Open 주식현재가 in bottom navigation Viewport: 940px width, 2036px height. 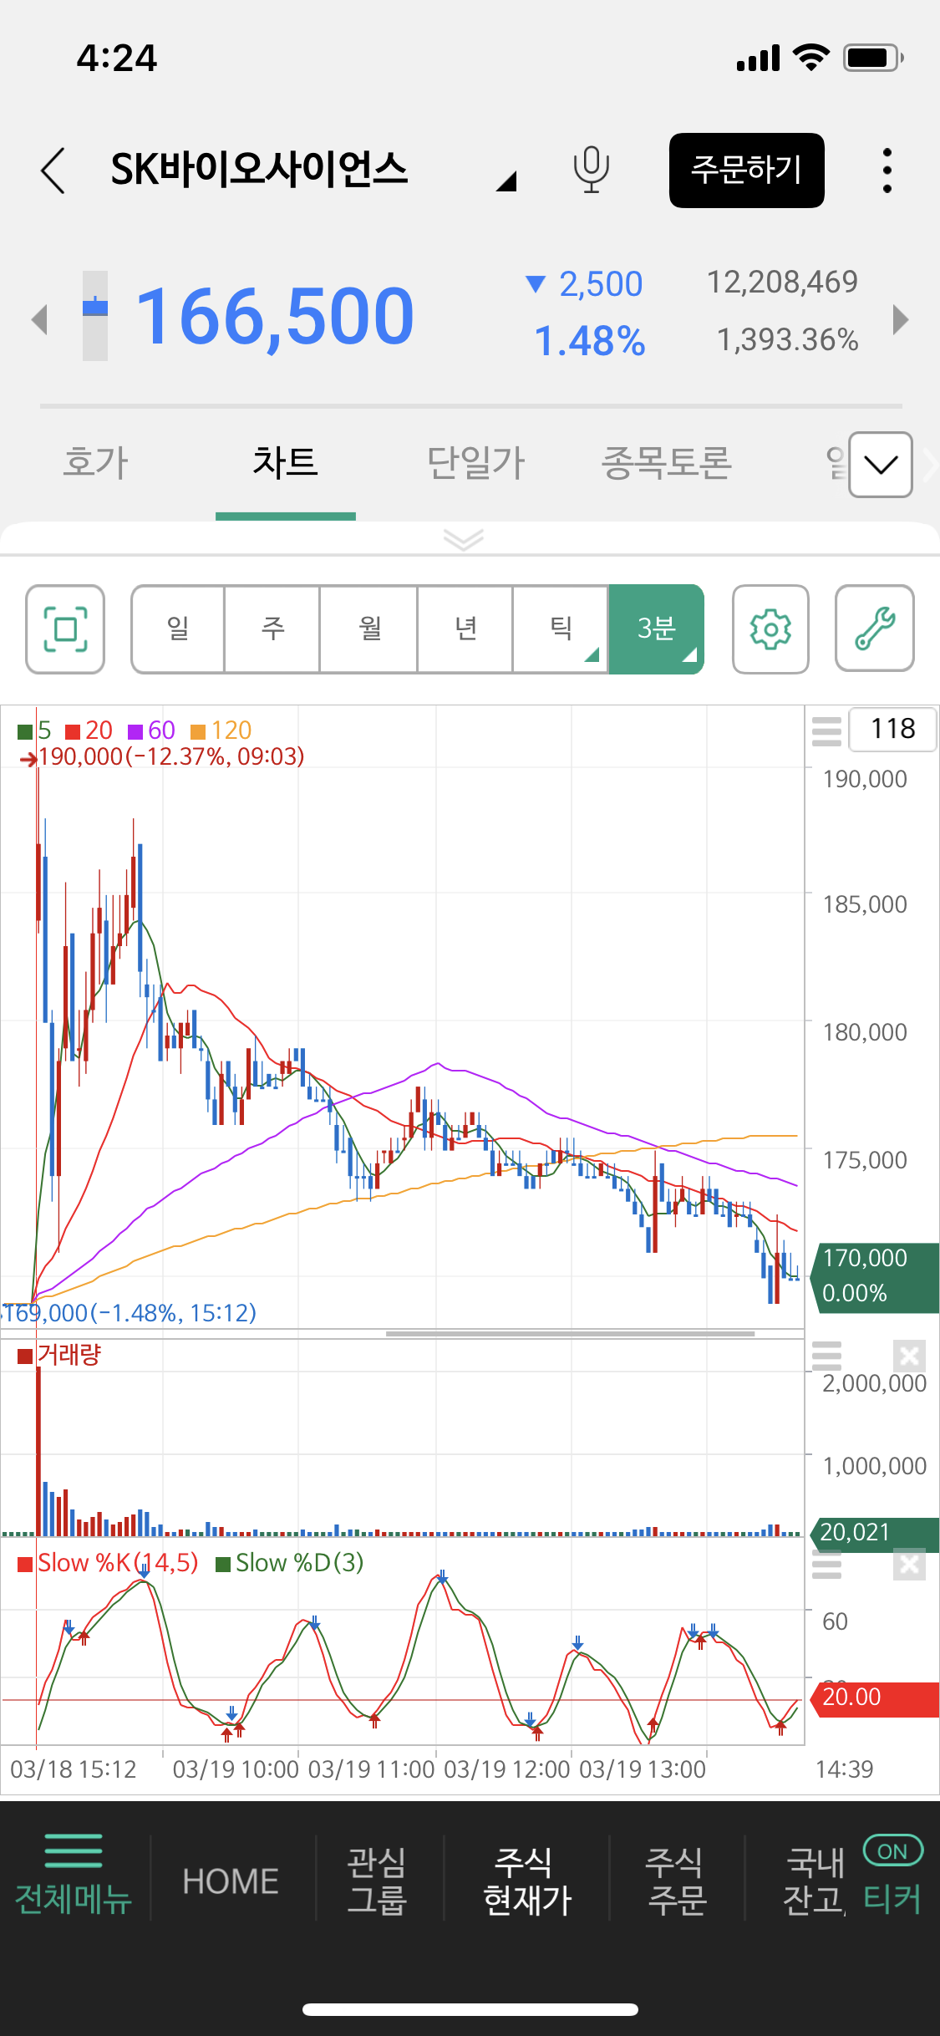pyautogui.click(x=527, y=1881)
